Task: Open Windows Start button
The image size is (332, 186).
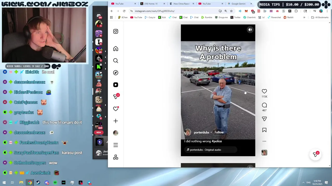Action: tap(4, 183)
